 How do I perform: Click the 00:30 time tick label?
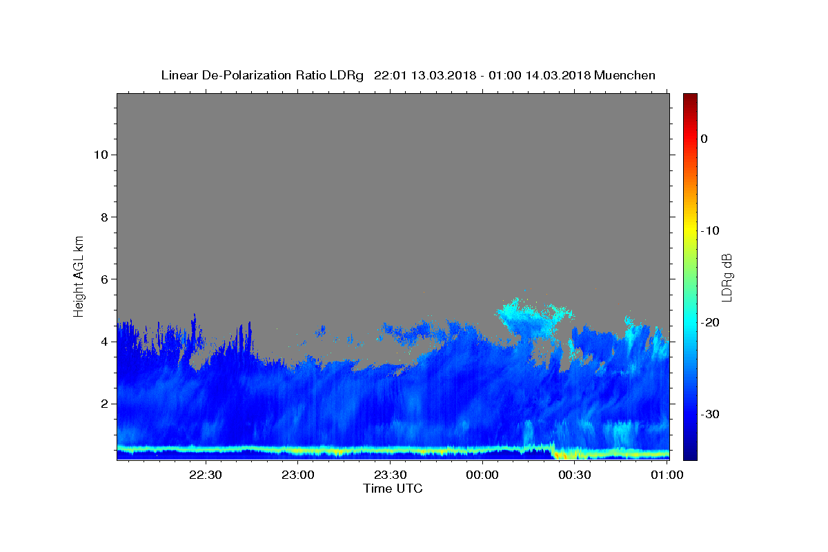tap(574, 475)
